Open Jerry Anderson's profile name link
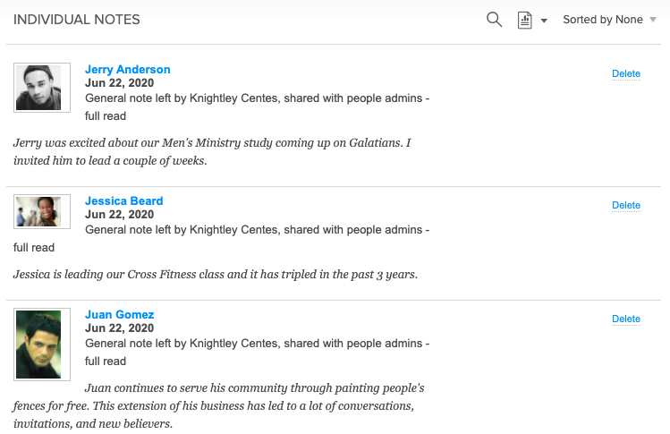The height and width of the screenshot is (434, 670). tap(127, 70)
